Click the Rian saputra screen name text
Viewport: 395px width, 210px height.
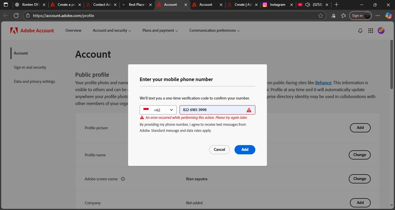[197, 179]
